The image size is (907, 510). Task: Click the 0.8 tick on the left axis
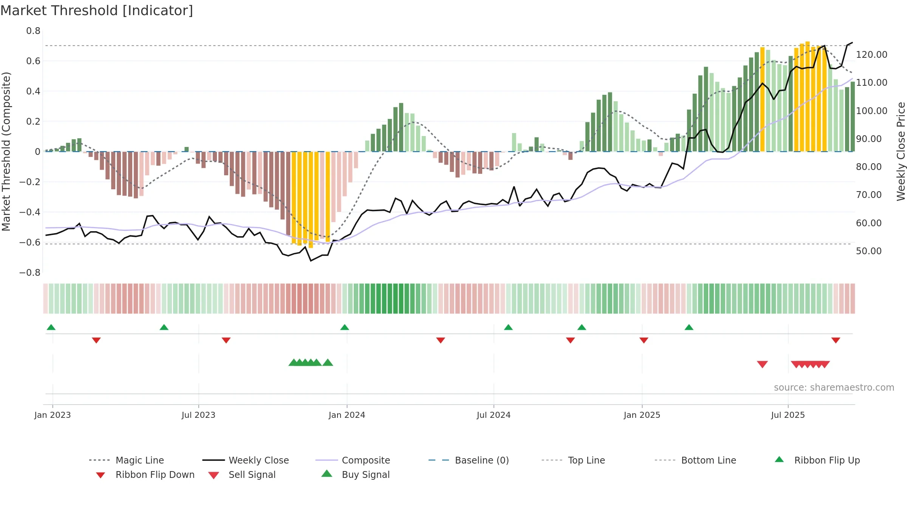pyautogui.click(x=33, y=31)
